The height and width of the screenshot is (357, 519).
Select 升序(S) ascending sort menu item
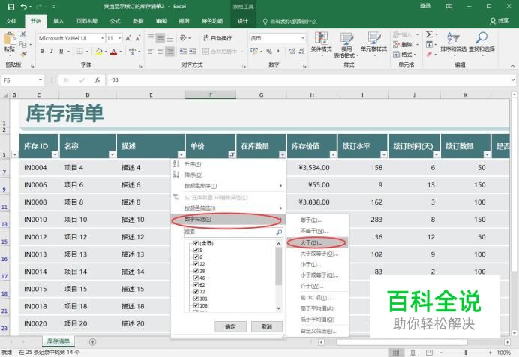[x=229, y=164]
